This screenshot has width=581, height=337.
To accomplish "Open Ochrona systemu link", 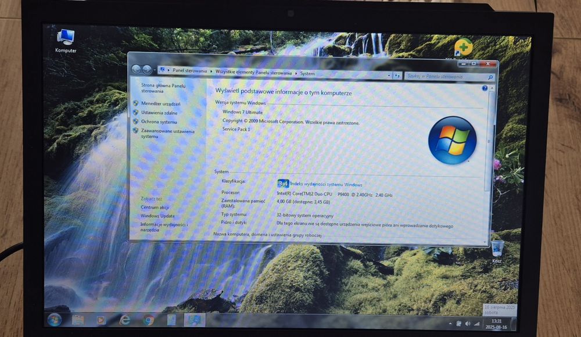I will pyautogui.click(x=159, y=121).
